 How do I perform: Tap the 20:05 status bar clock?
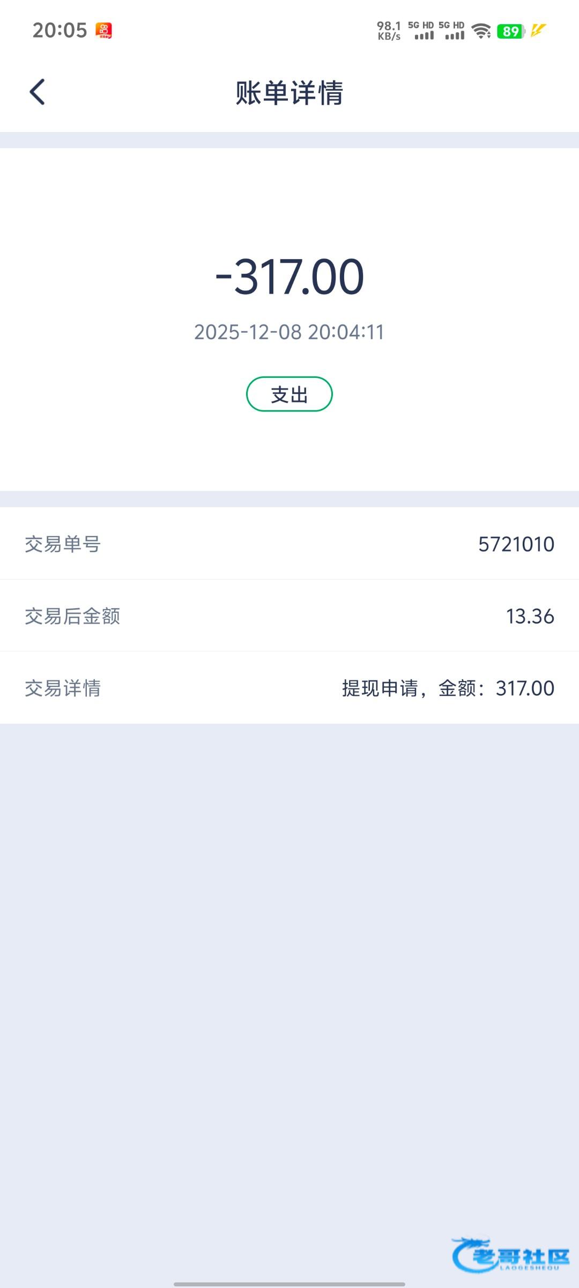[x=60, y=31]
